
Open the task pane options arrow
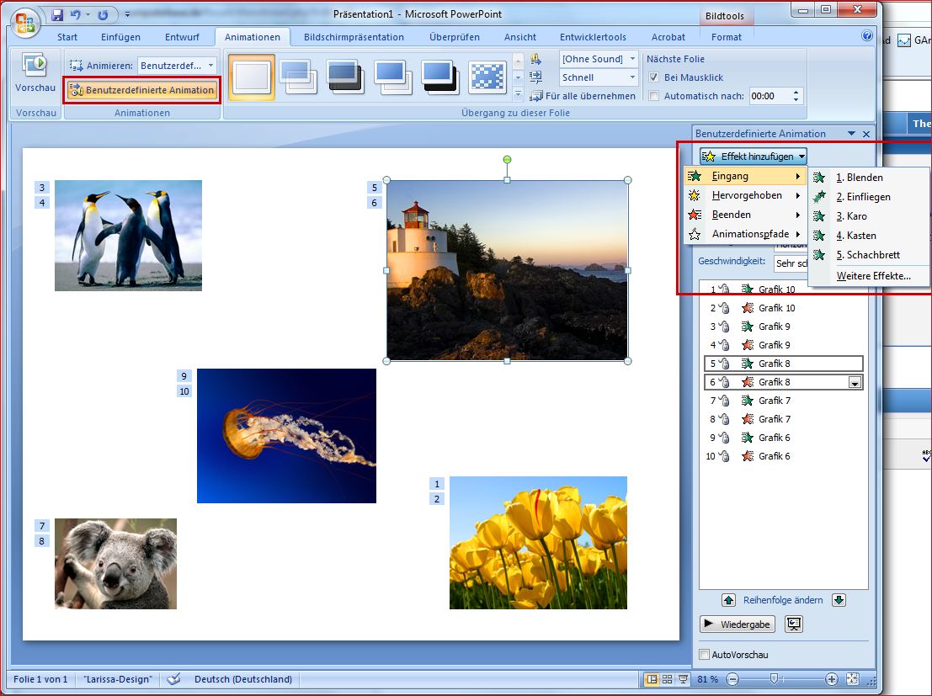[x=851, y=134]
